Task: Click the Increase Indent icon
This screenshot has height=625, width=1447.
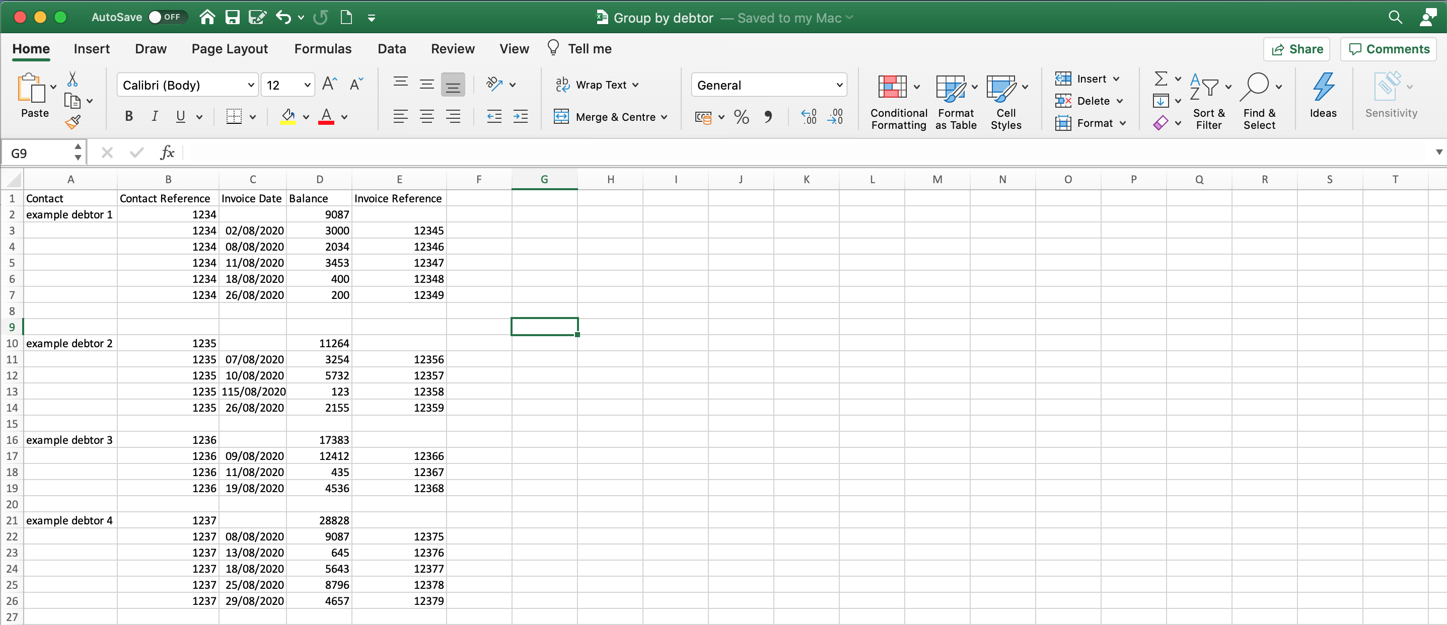Action: (521, 117)
